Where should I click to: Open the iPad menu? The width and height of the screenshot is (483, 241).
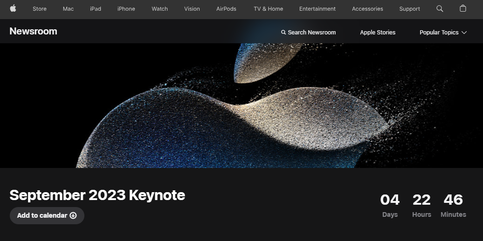tap(96, 9)
